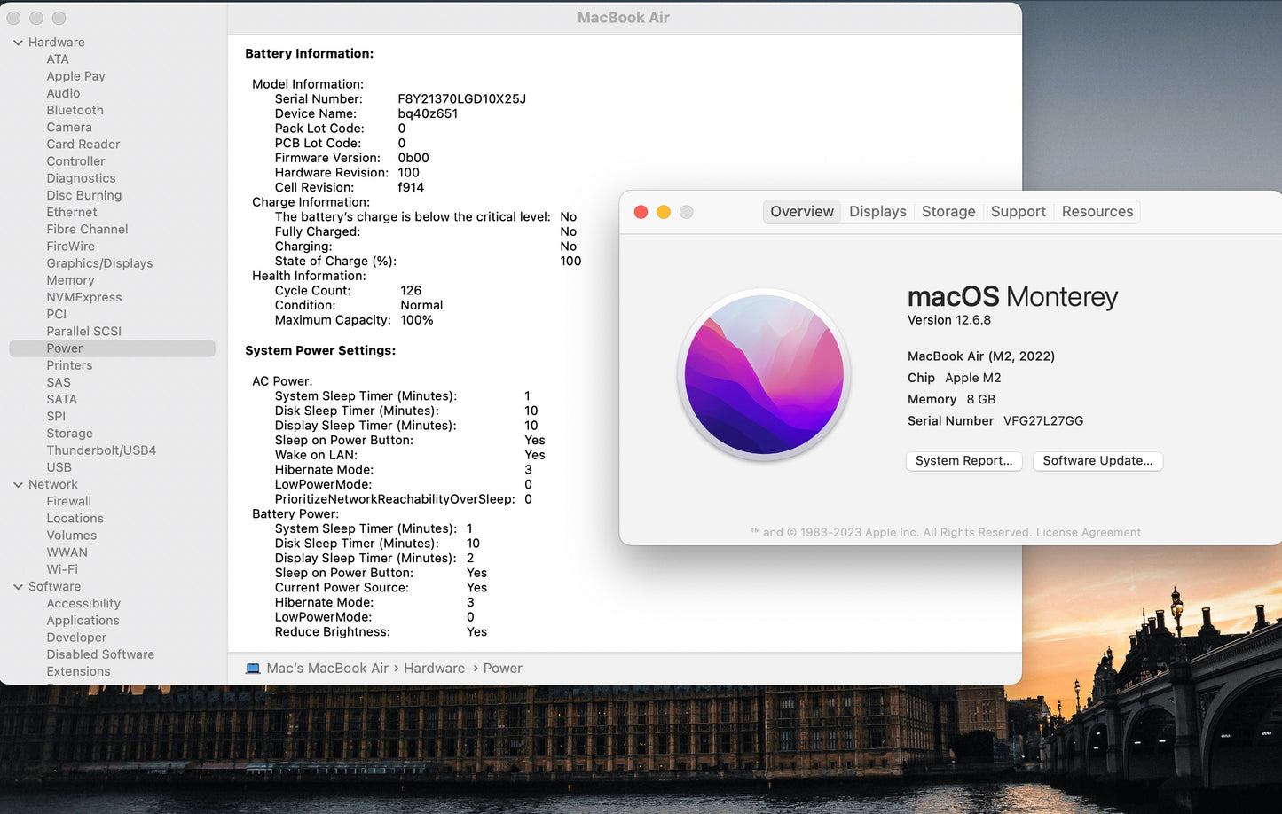Screen dimensions: 1282x814
Task: Open the License Agreement link
Action: click(1088, 533)
